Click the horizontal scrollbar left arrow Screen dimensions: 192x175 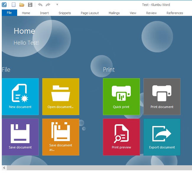(x=4, y=168)
